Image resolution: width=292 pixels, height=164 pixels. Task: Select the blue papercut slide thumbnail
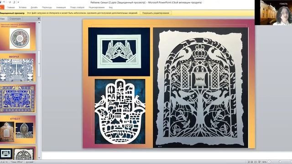click(18, 98)
